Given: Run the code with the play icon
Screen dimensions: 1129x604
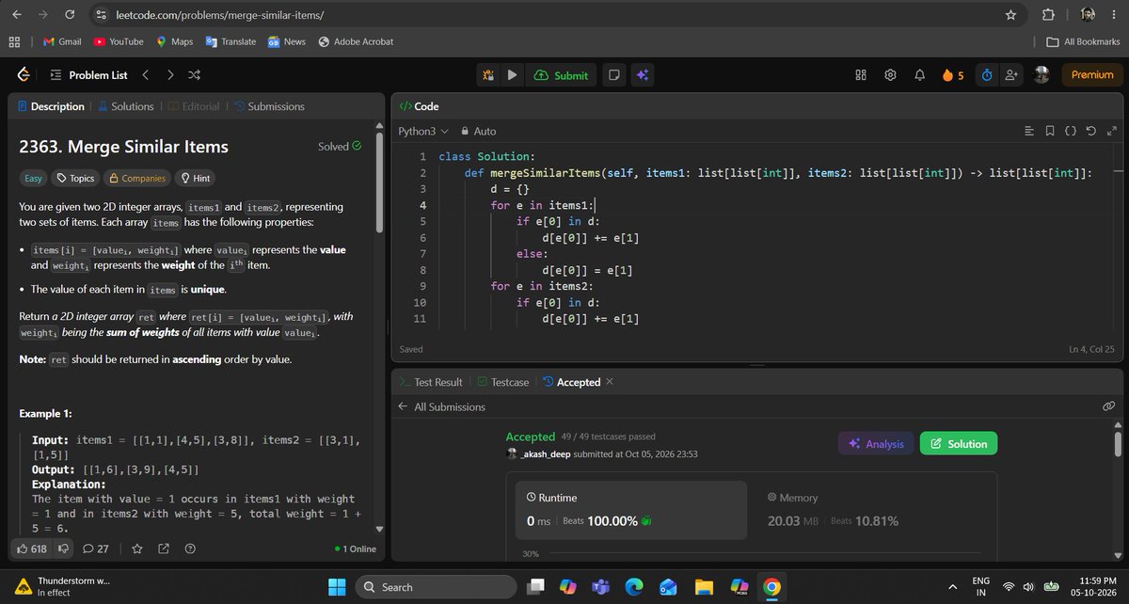Looking at the screenshot, I should coord(512,75).
